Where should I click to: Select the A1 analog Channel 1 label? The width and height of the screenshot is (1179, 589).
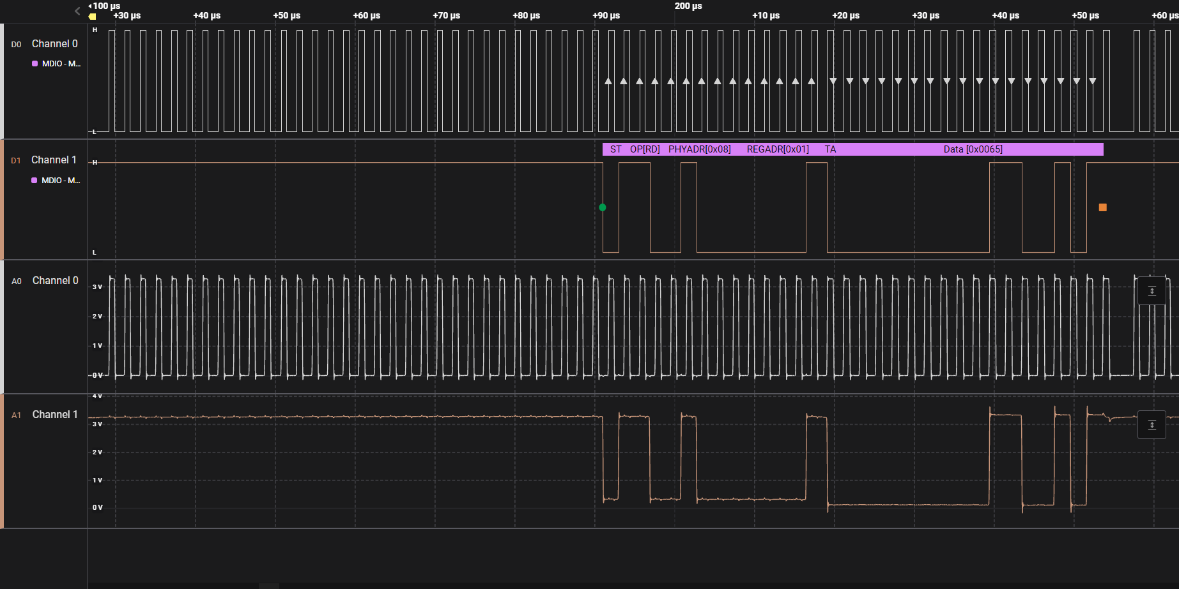pyautogui.click(x=55, y=415)
